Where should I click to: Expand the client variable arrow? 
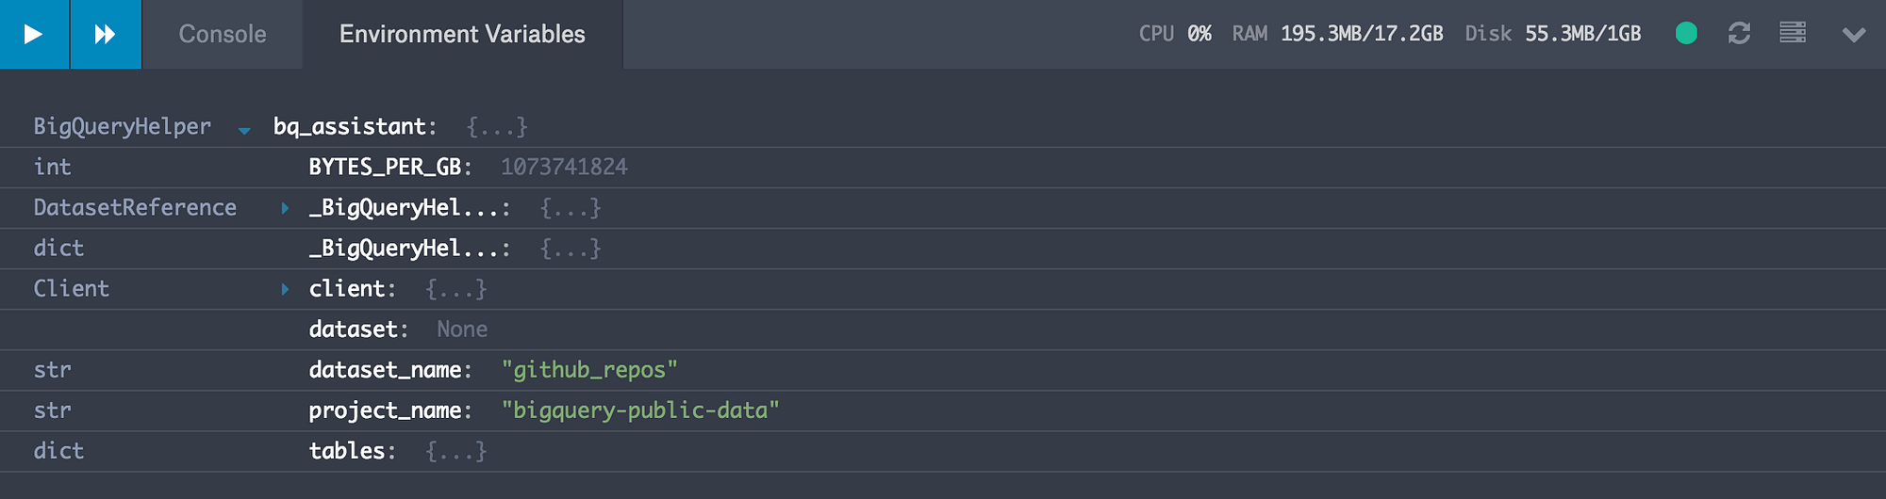(x=285, y=289)
